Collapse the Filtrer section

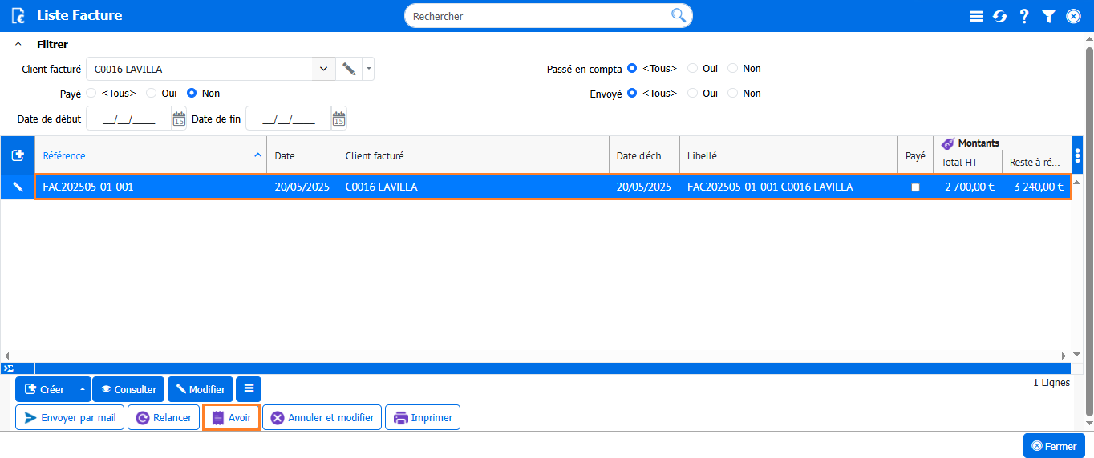click(x=18, y=45)
